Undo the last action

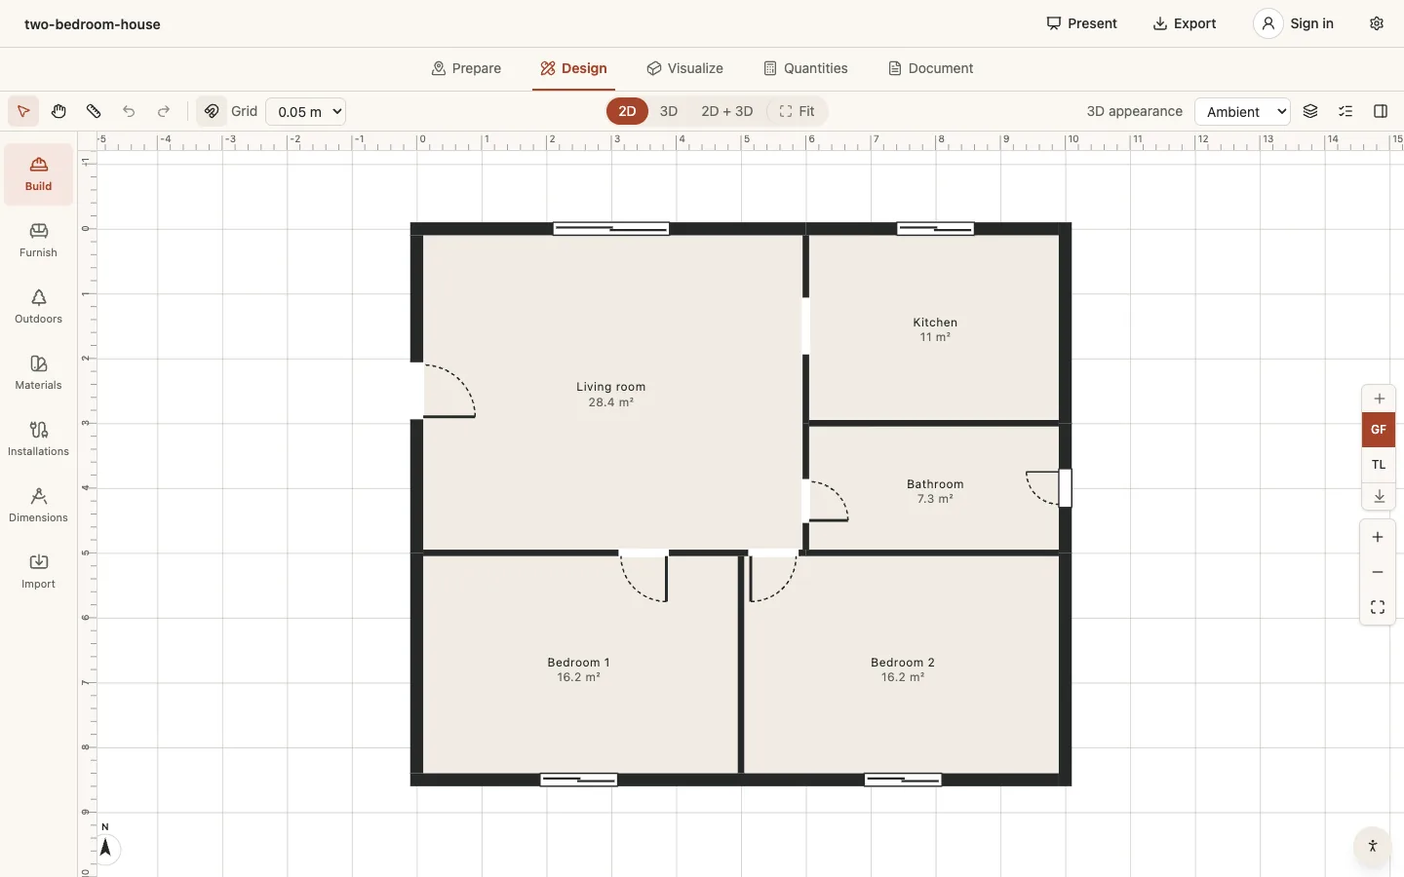[x=129, y=111]
